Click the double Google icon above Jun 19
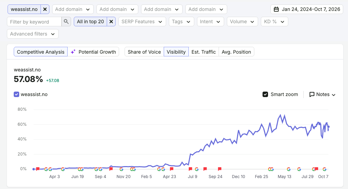348x189 pixels. click(x=81, y=169)
